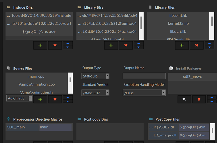Add a library file with green plus

(x=182, y=45)
